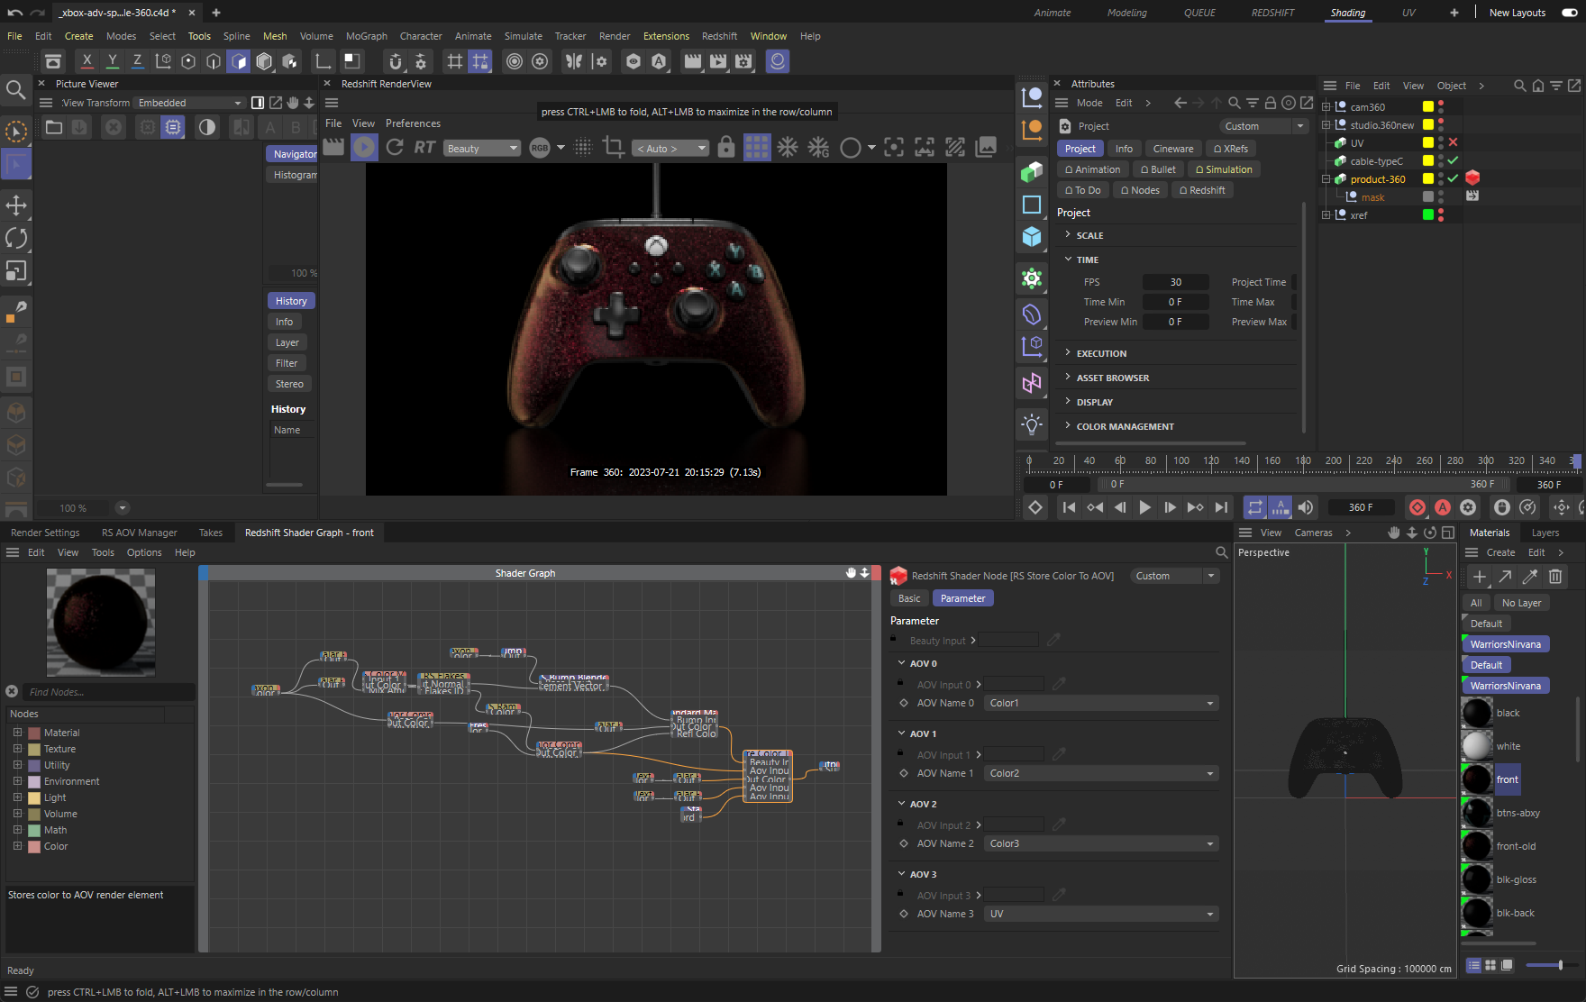Toggle A compare button in Picture Viewer
Image resolution: width=1586 pixels, height=1002 pixels.
tap(270, 127)
